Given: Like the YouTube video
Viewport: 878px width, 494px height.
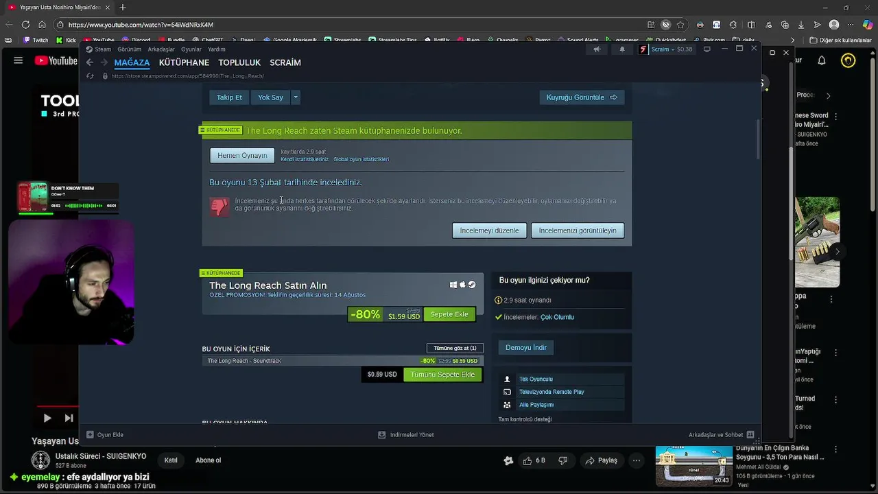Looking at the screenshot, I should (x=534, y=460).
